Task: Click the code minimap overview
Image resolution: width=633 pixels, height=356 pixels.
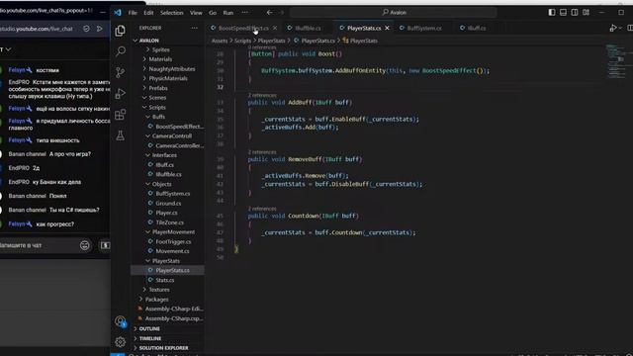Action: tap(616, 61)
